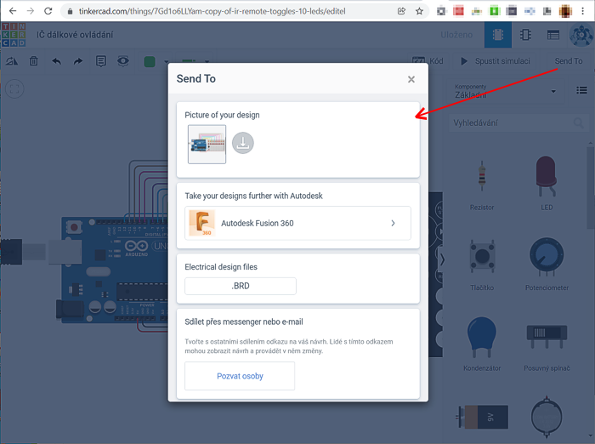Redo the last action
Viewport: 595px width, 444px height.
78,60
